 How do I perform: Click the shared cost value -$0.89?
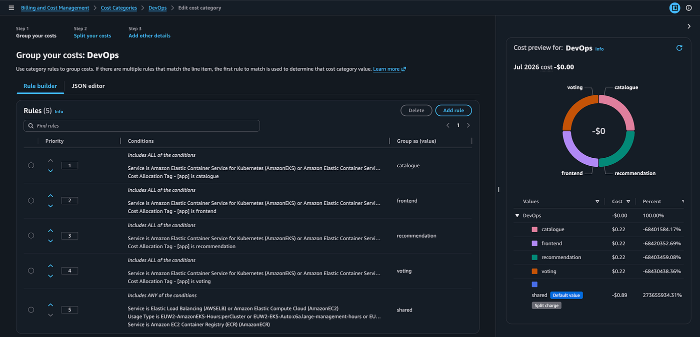[620, 295]
